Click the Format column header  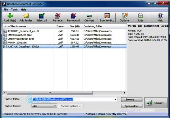[60, 26]
